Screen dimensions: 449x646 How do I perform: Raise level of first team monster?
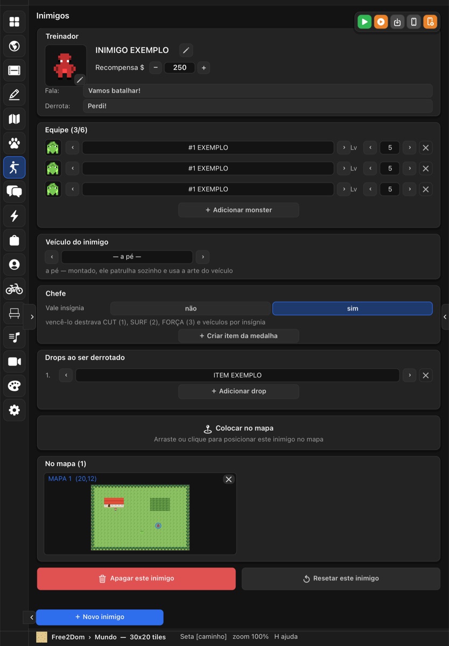click(409, 148)
